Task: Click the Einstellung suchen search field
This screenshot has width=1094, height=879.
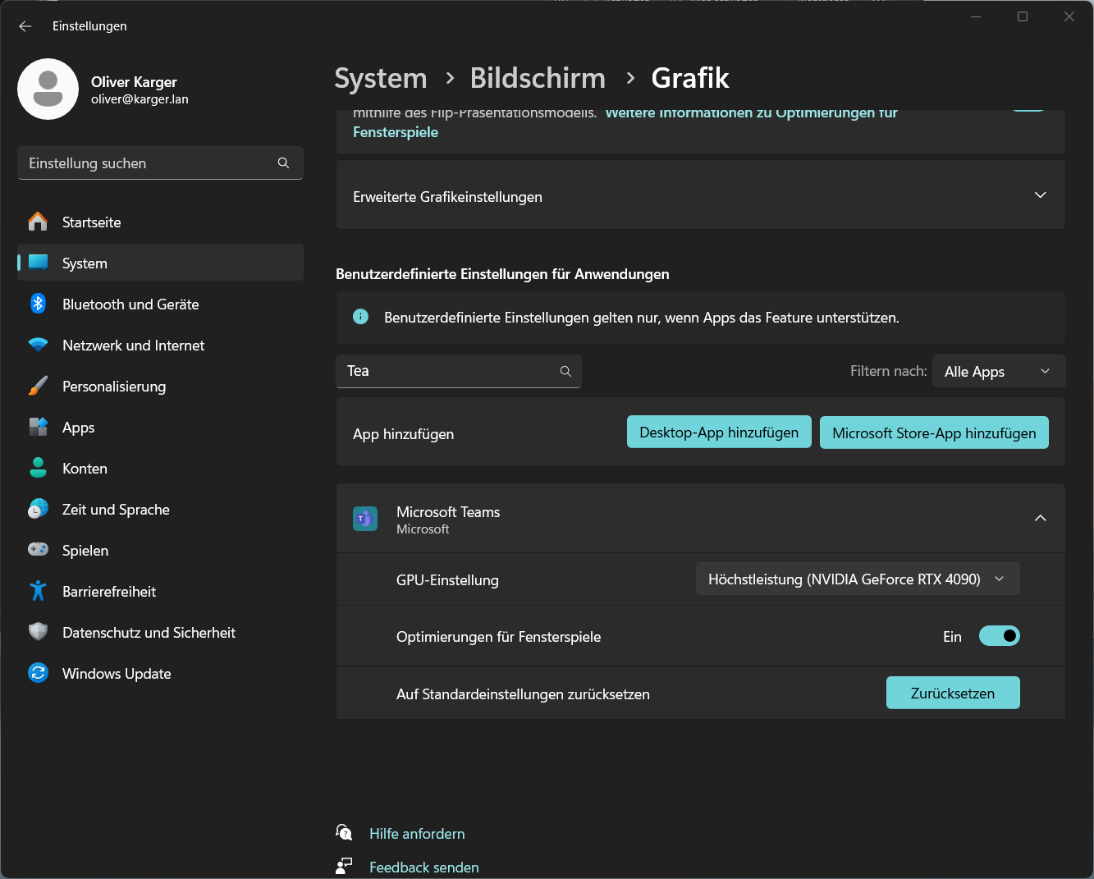Action: pyautogui.click(x=148, y=163)
